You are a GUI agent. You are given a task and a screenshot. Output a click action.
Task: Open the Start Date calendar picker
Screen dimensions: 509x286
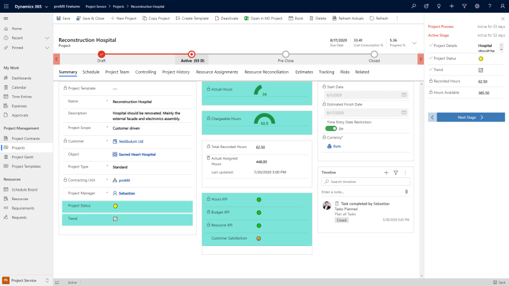coord(403,95)
